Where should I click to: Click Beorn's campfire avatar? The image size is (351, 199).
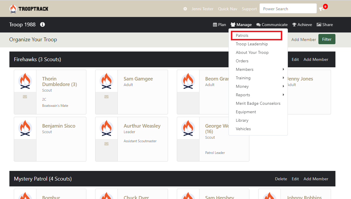point(188,81)
